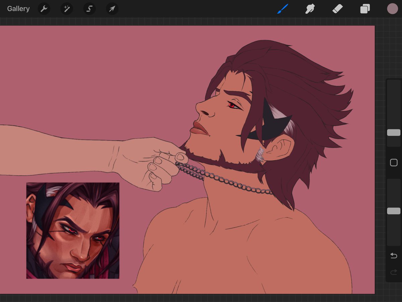
Task: Return to the Gallery
Action: click(18, 9)
